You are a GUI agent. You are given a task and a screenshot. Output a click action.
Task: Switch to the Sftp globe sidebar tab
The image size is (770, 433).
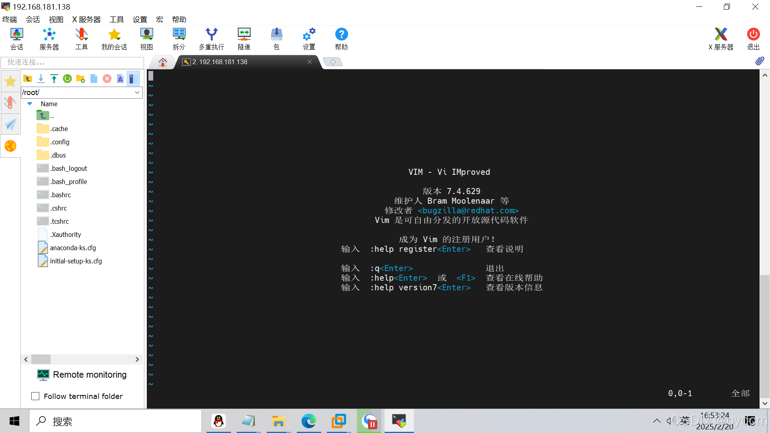10,146
